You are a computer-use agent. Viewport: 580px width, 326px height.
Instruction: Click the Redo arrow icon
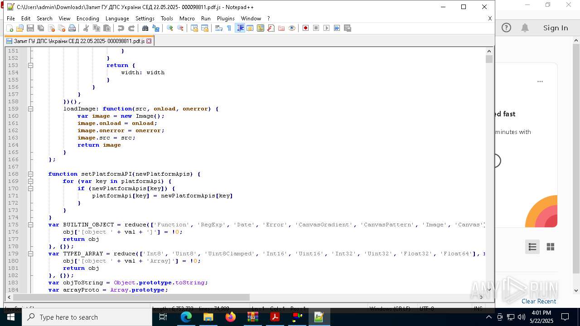[131, 28]
